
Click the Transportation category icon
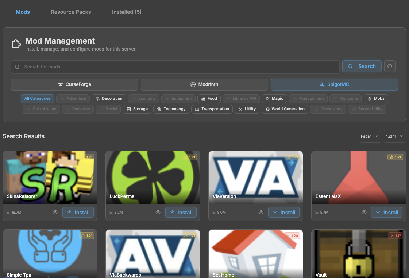(x=197, y=109)
